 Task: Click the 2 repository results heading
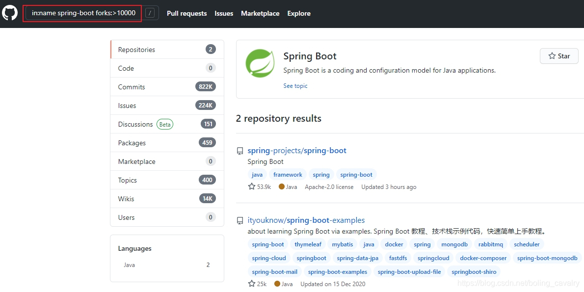[279, 118]
